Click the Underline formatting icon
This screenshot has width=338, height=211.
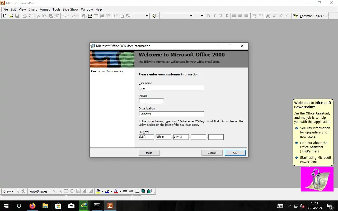(x=220, y=16)
